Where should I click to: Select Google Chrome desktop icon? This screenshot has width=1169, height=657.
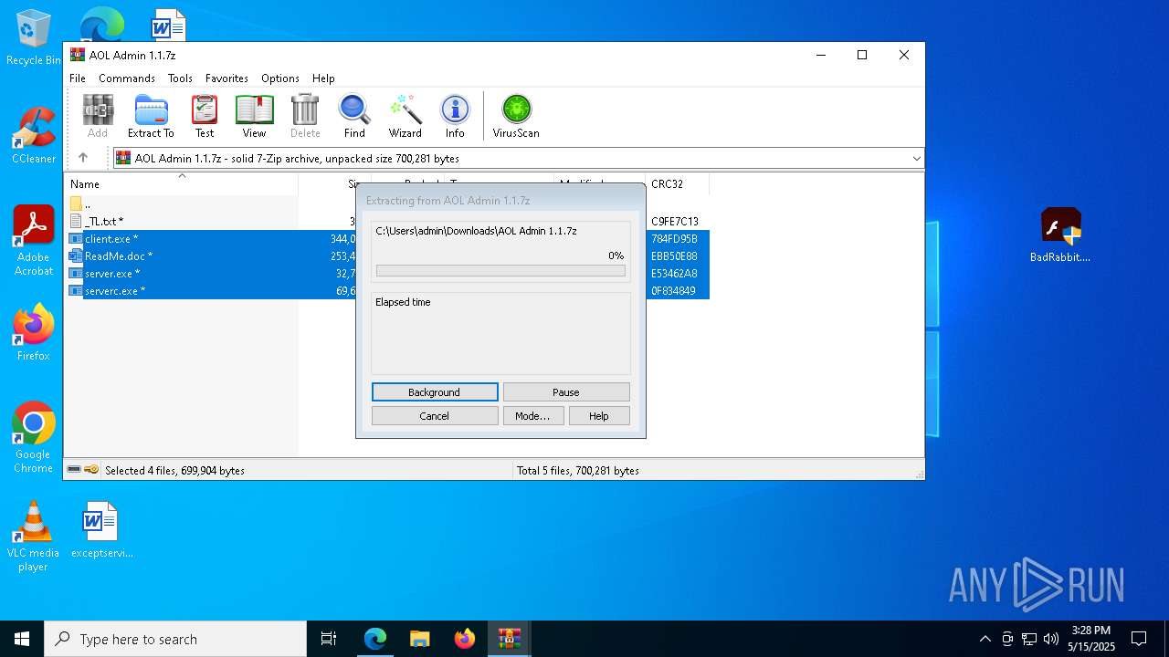33,438
